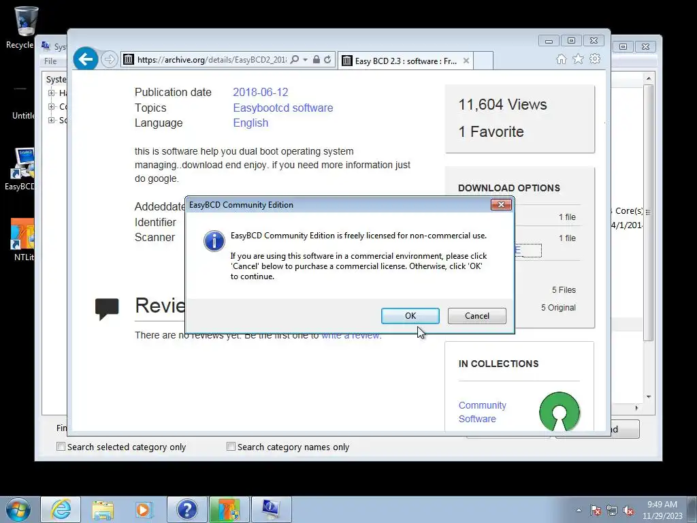
Task: Click the 11,604 Views text
Action: pos(502,104)
